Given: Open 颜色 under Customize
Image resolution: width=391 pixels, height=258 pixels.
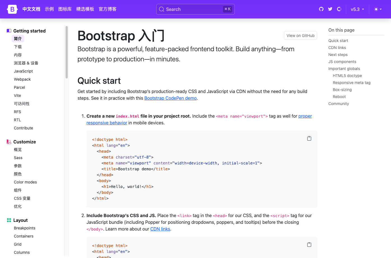Looking at the screenshot, I should point(18,174).
